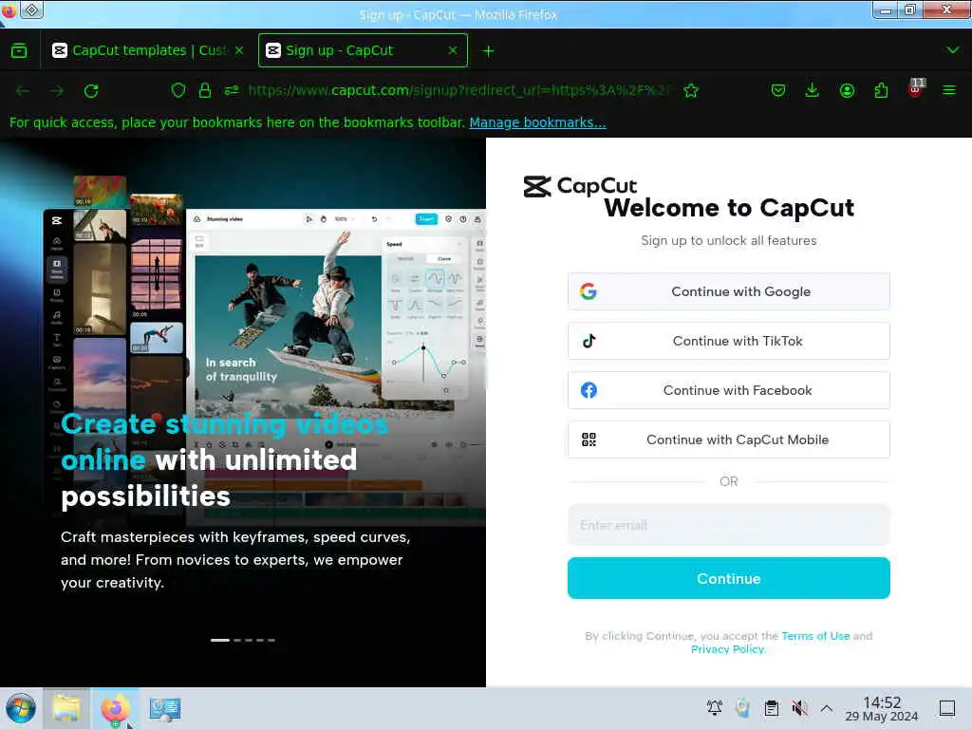Close the Sign up - CapCut tab
The image size is (972, 729).
453,51
